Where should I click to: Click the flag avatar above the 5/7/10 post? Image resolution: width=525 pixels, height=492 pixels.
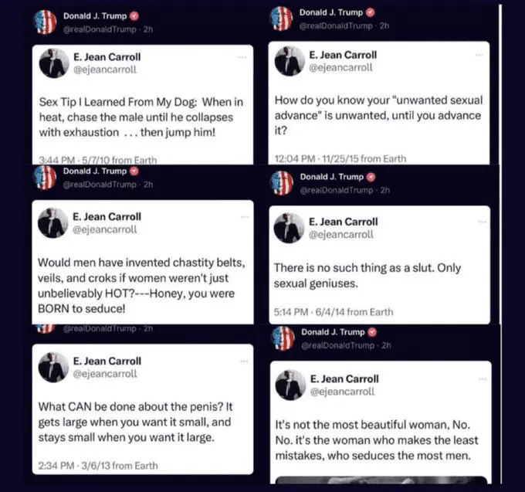click(46, 22)
